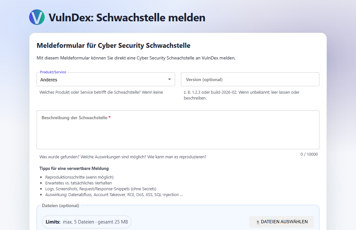The width and height of the screenshot is (356, 230).
Task: Click the required asterisk next to Beschreibung
Action: [109, 118]
